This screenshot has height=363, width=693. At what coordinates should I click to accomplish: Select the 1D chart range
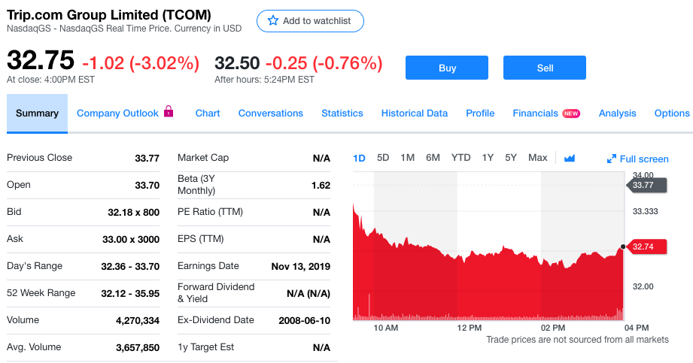coord(360,158)
